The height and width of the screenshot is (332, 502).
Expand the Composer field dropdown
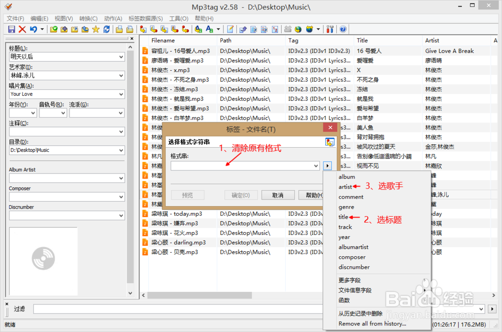pyautogui.click(x=121, y=197)
